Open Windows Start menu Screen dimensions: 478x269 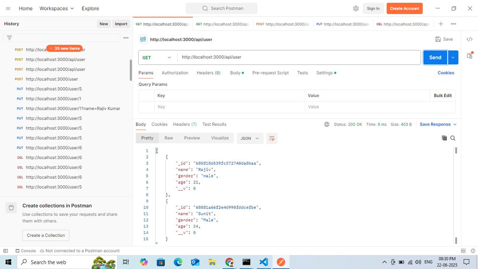8,262
